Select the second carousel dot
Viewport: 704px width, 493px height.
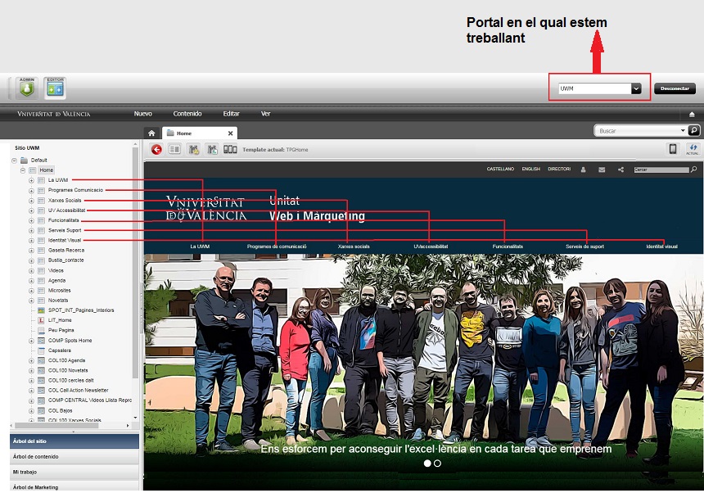tap(437, 464)
